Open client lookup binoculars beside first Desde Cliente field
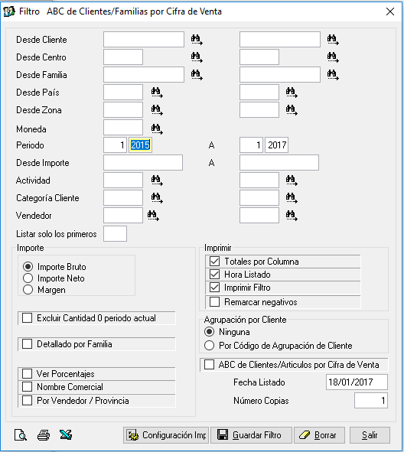The width and height of the screenshot is (404, 452). click(197, 40)
